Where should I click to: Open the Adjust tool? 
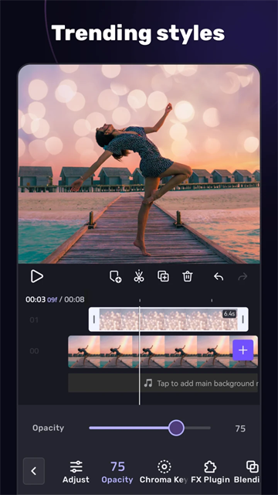click(x=76, y=472)
